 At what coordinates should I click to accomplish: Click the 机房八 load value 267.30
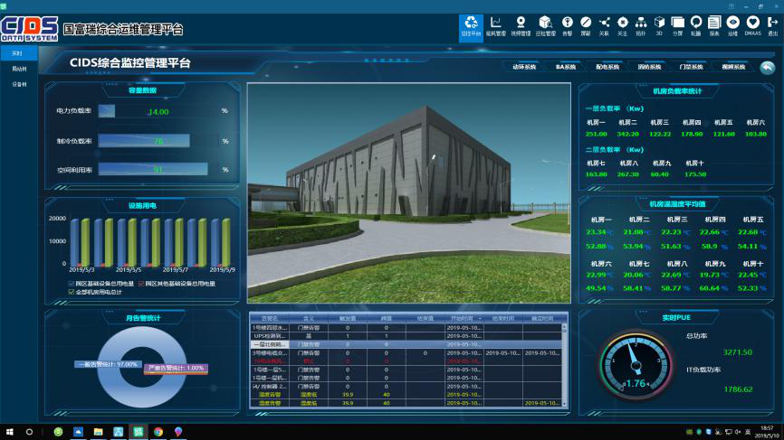tap(628, 174)
